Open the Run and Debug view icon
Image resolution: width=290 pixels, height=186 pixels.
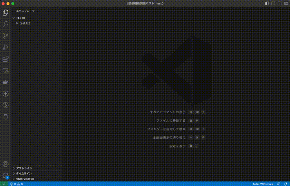[6, 47]
